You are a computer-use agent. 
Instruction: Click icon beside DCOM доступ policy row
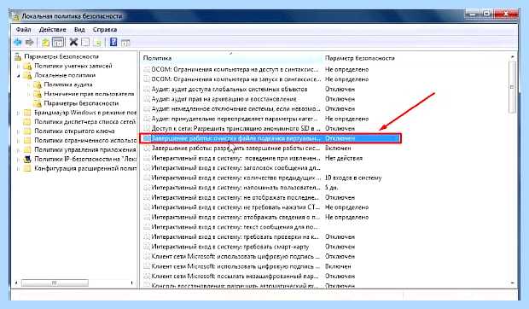point(147,69)
